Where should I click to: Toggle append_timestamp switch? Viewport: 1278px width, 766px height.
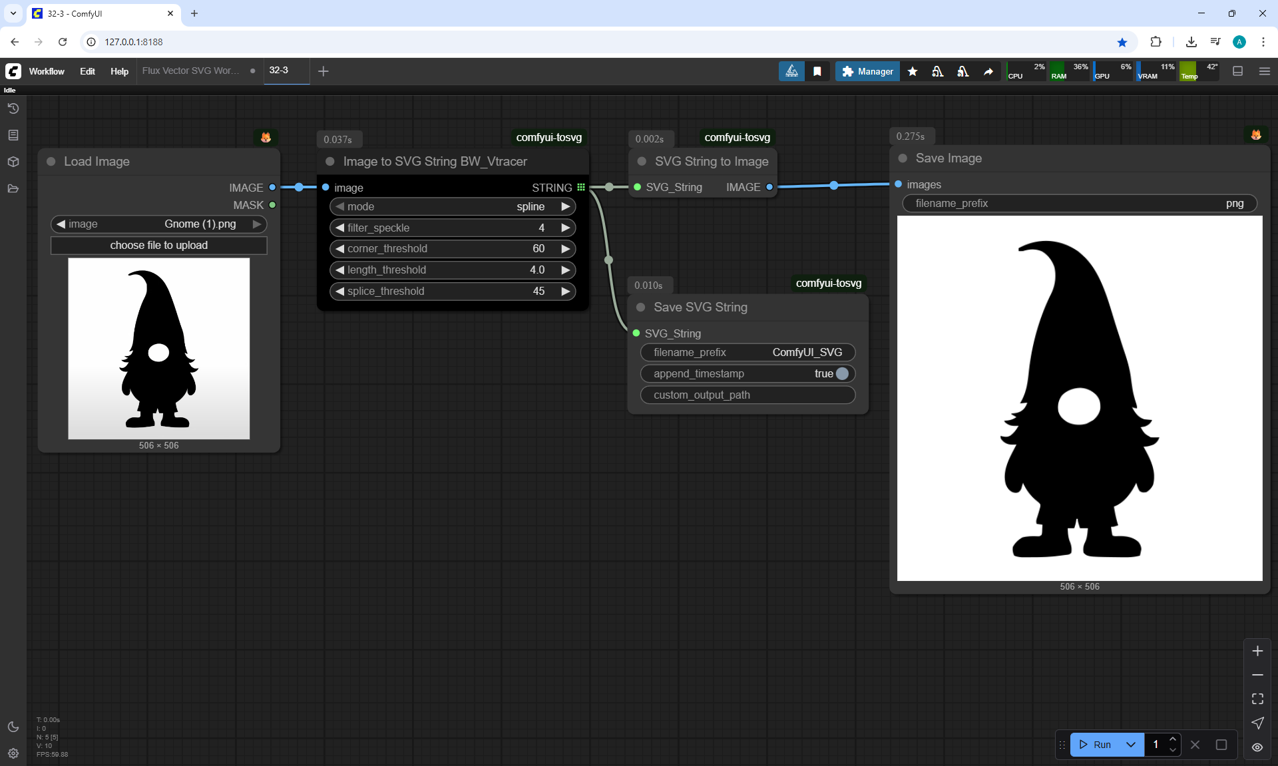[842, 373]
